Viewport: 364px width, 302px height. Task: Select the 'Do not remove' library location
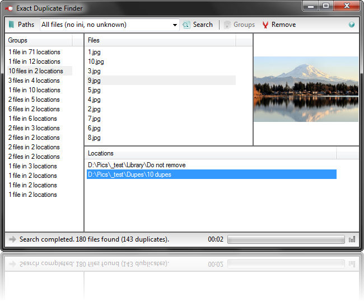coord(137,165)
